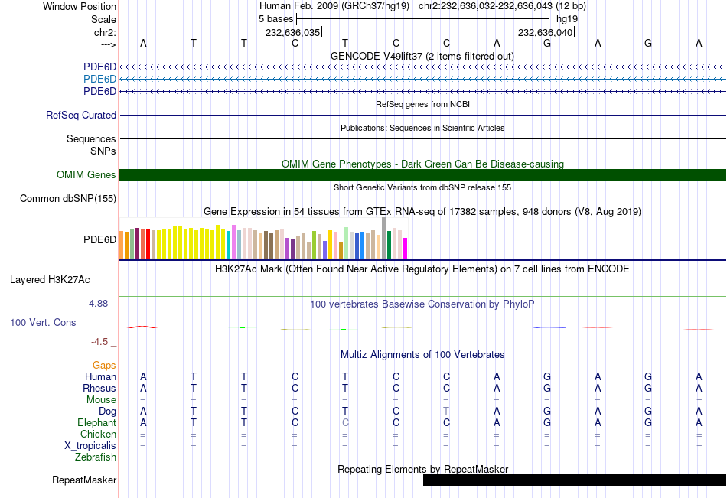Viewport: 727px width, 498px height.
Task: Click the RepeatMasker track label
Action: (84, 480)
